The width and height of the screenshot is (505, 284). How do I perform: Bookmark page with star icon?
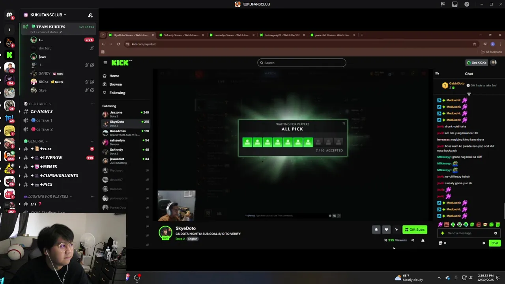(x=474, y=44)
